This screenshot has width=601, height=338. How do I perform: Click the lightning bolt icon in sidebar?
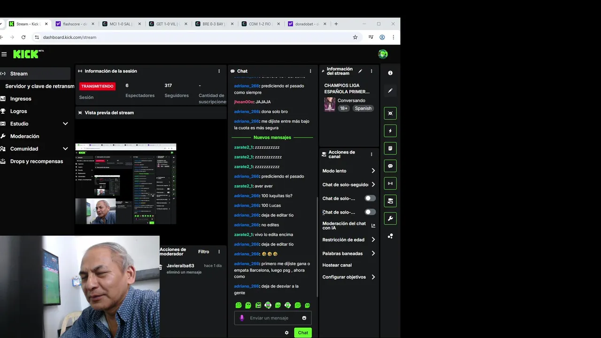click(390, 131)
